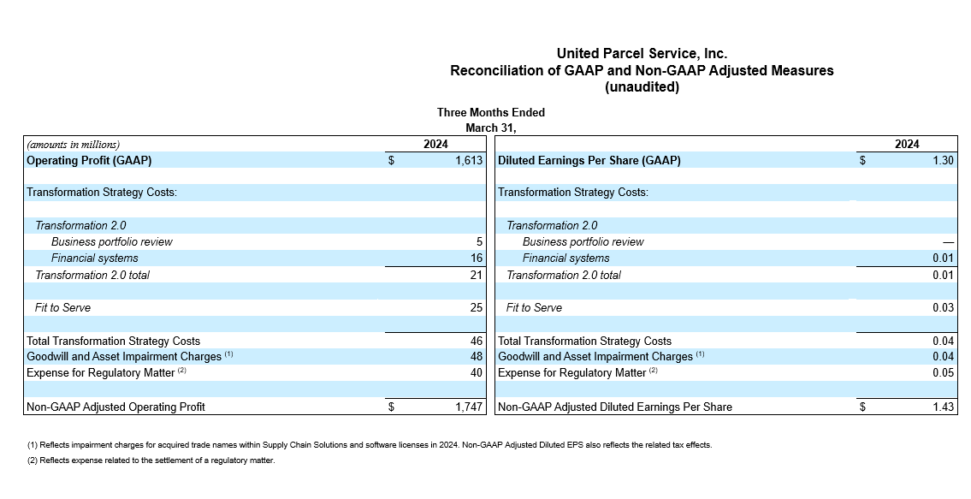Select the "Reconciliation of GAAP and Non-GAAP Adjusted Measures" heading
971x499 pixels.
pyautogui.click(x=642, y=71)
